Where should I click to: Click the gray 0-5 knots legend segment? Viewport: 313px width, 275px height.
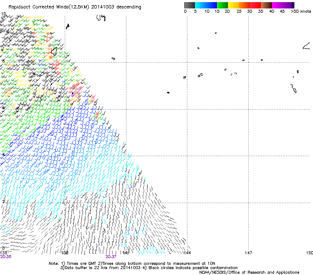pos(189,5)
